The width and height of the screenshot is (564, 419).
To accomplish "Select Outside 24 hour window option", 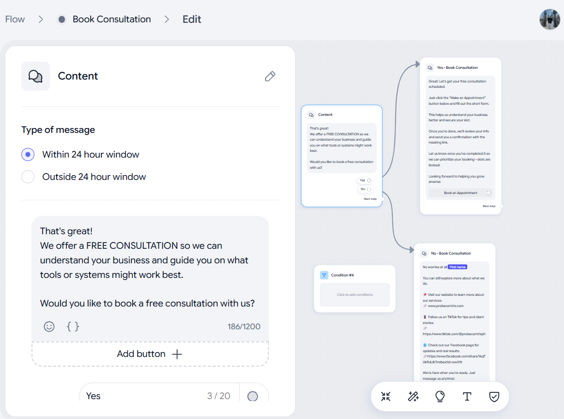I will [28, 177].
